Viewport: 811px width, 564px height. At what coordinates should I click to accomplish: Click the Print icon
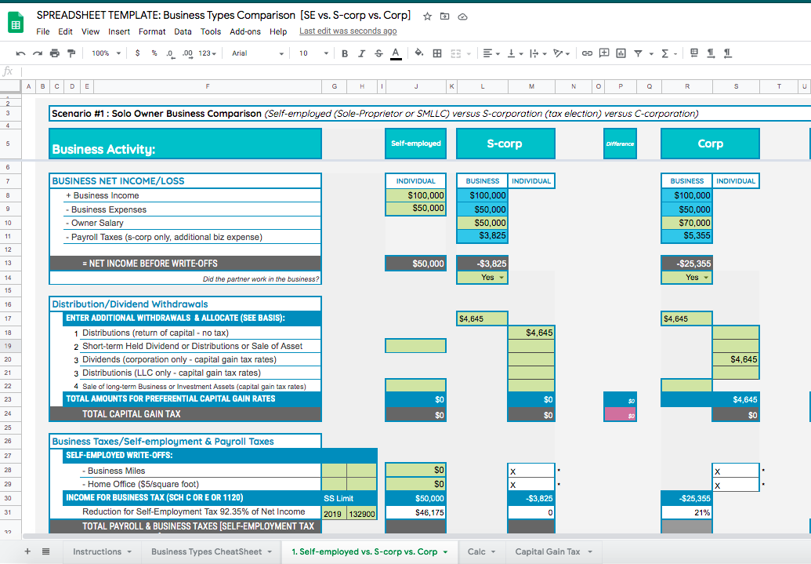point(54,53)
